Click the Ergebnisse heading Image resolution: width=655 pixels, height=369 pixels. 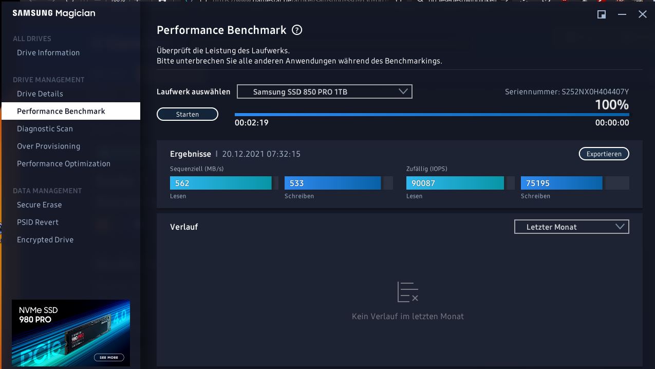tap(191, 154)
